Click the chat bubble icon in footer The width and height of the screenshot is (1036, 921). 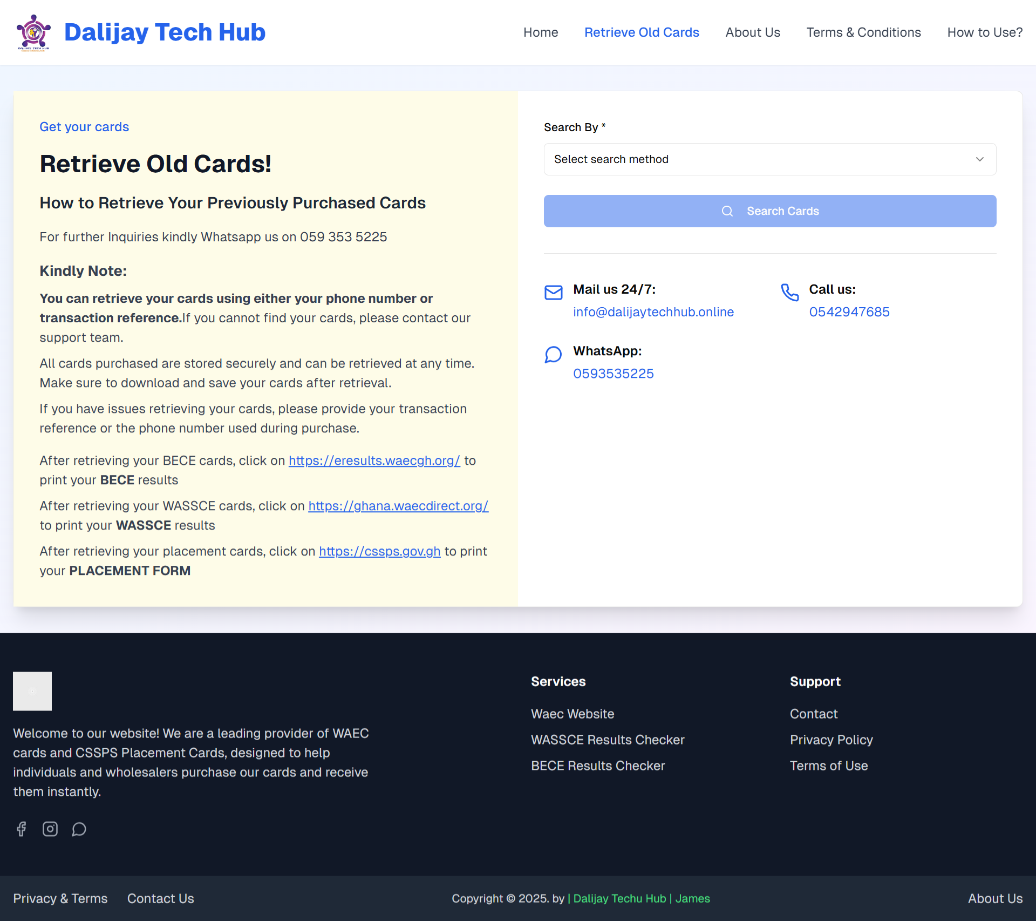click(79, 829)
